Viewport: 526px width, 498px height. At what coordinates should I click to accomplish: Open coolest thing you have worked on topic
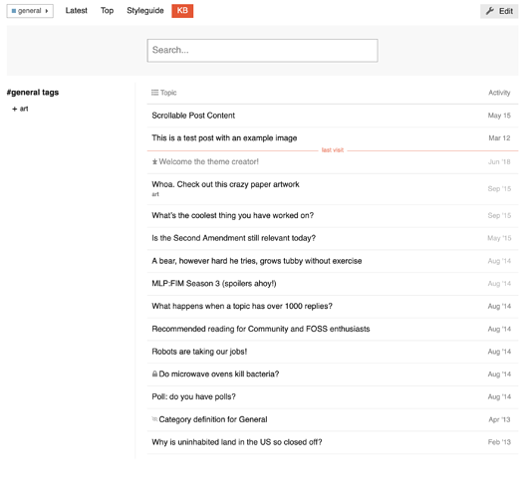click(x=233, y=215)
